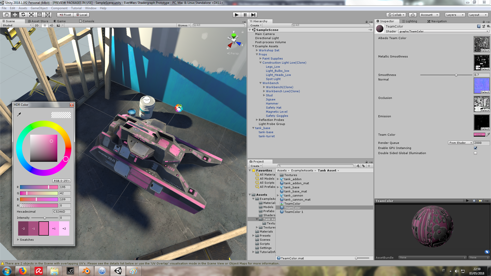The height and width of the screenshot is (276, 491).
Task: Enable Double Sided Global Illumination
Action: [x=475, y=153]
